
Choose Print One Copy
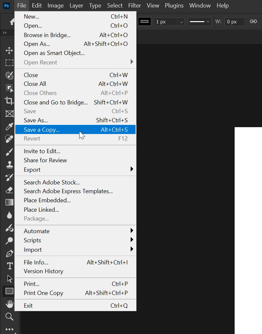coord(76,293)
